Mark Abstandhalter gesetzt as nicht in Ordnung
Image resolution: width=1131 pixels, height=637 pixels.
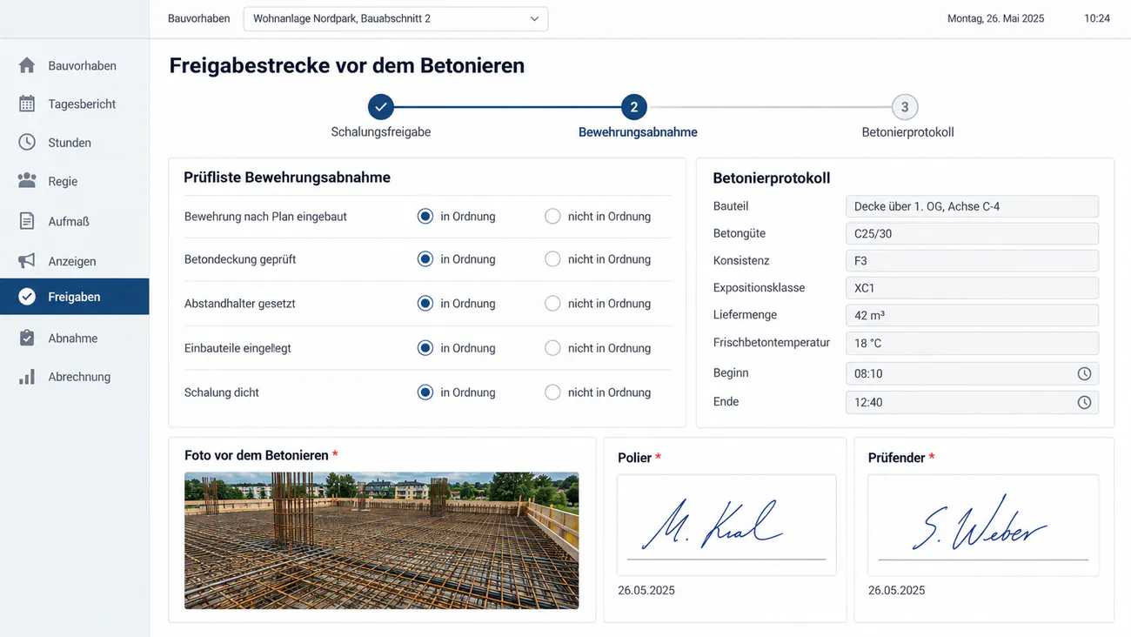coord(552,303)
